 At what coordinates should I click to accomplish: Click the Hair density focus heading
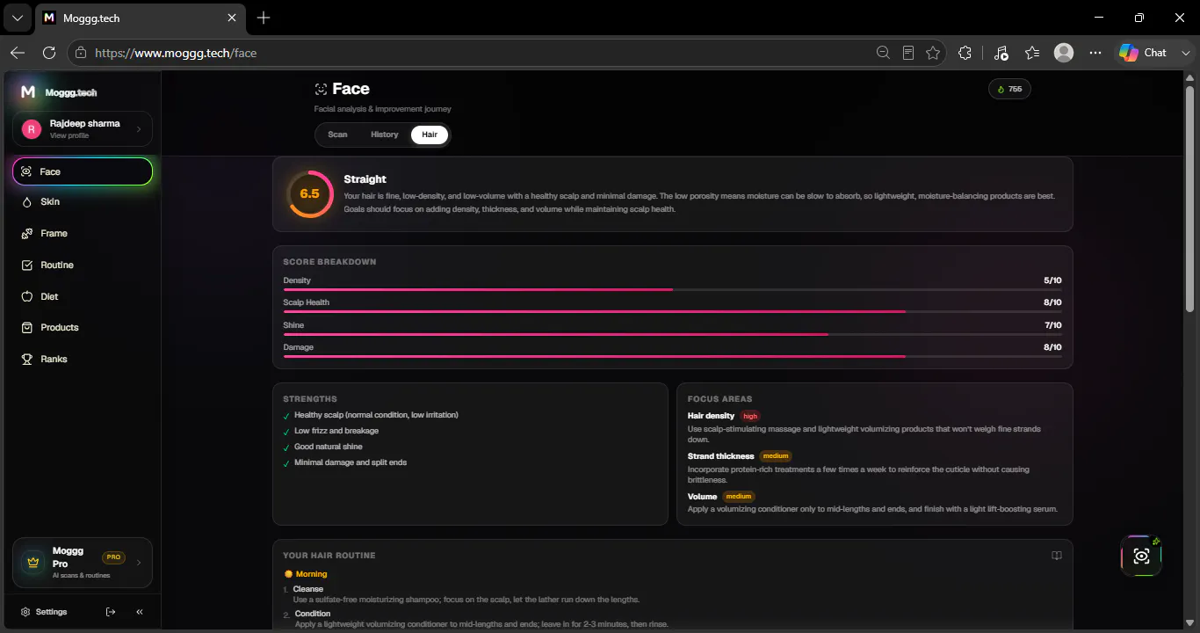pos(711,416)
